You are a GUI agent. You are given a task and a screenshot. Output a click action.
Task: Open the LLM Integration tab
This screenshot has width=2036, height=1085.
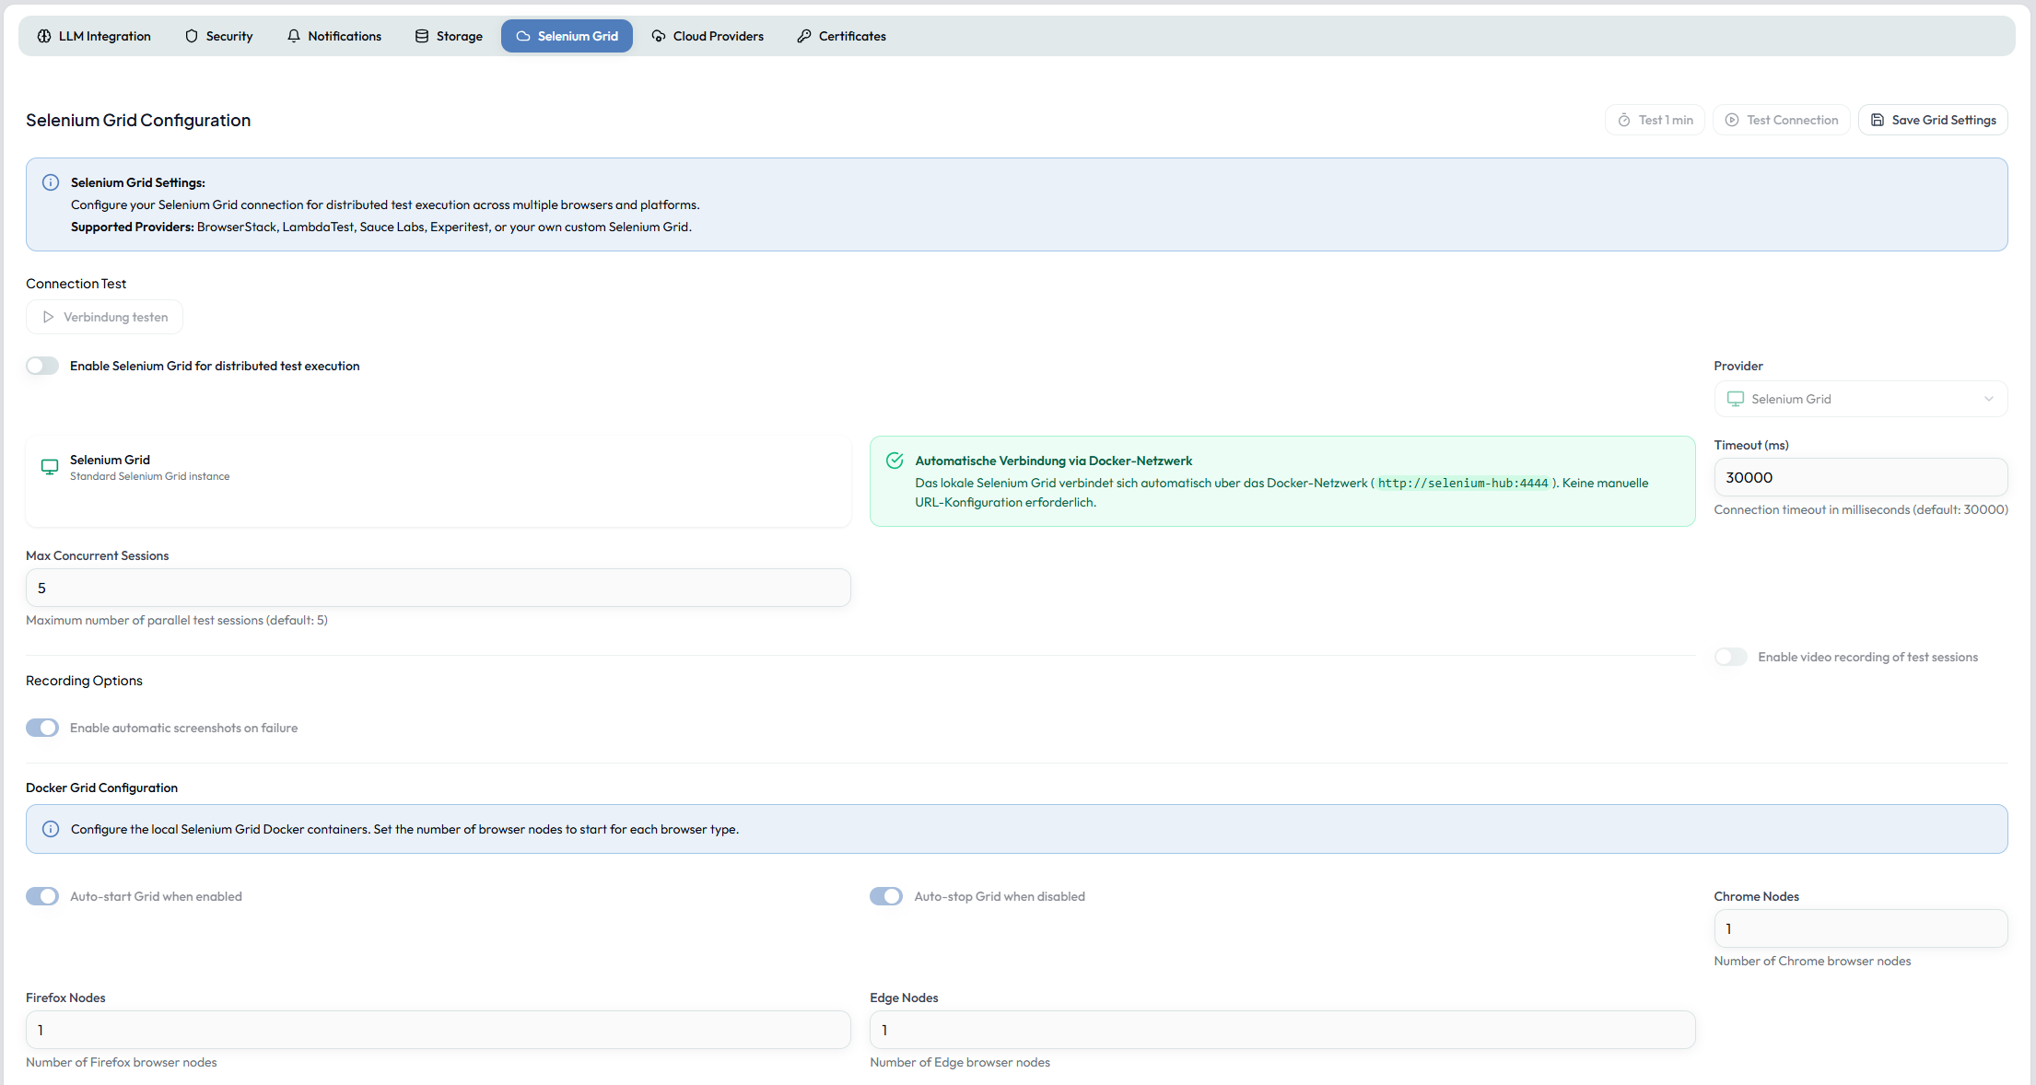[94, 36]
